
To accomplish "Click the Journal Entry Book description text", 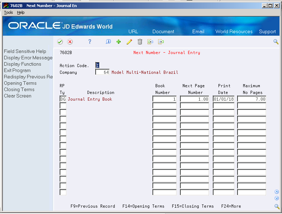I will point(90,99).
